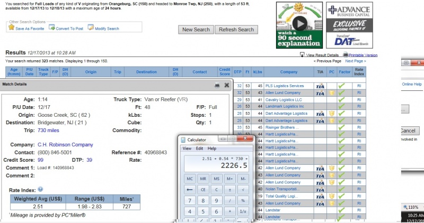Screen dimensions: 424x223
Task: Click the browser zoom 110% magnifier
Action: (x=405, y=207)
